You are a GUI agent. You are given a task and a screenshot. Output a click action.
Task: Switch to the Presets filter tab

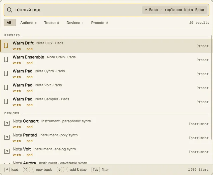100,23
